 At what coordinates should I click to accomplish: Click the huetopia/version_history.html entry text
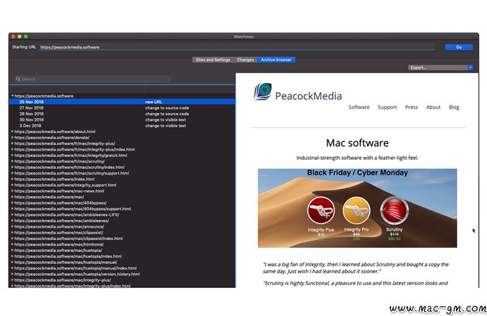click(x=77, y=274)
